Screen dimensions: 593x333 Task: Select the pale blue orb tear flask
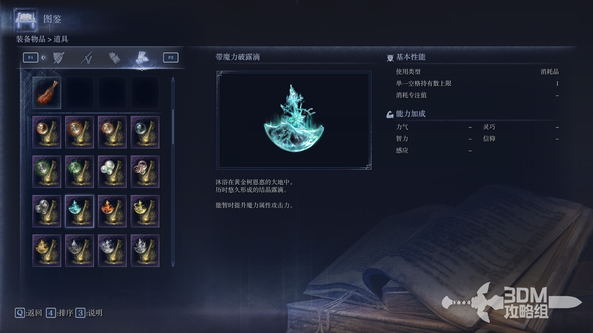coord(145,132)
